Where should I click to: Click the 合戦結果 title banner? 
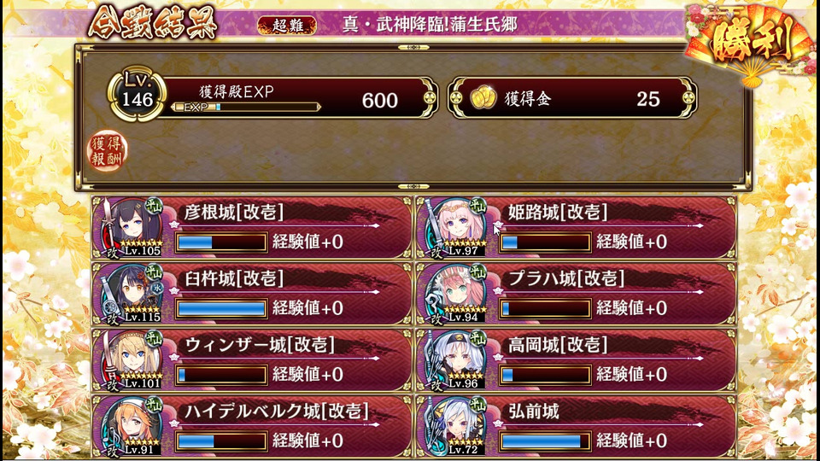click(x=152, y=22)
